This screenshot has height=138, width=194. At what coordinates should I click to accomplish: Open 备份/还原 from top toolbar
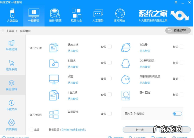55,15
